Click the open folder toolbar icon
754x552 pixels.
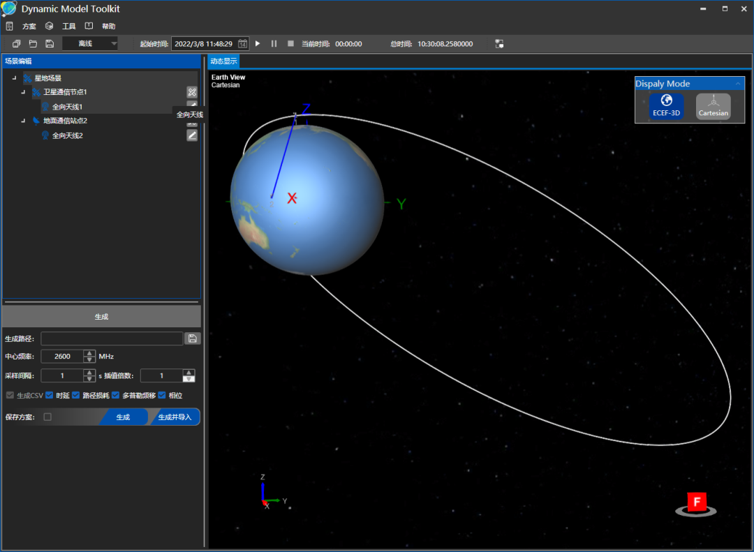33,44
